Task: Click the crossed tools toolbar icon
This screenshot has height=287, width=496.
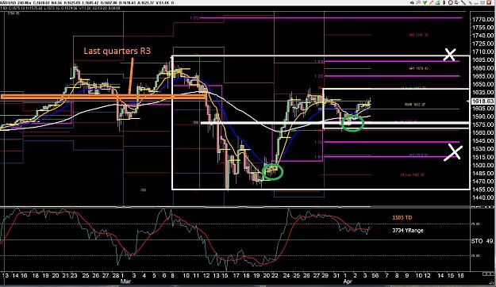Action: [x=418, y=2]
